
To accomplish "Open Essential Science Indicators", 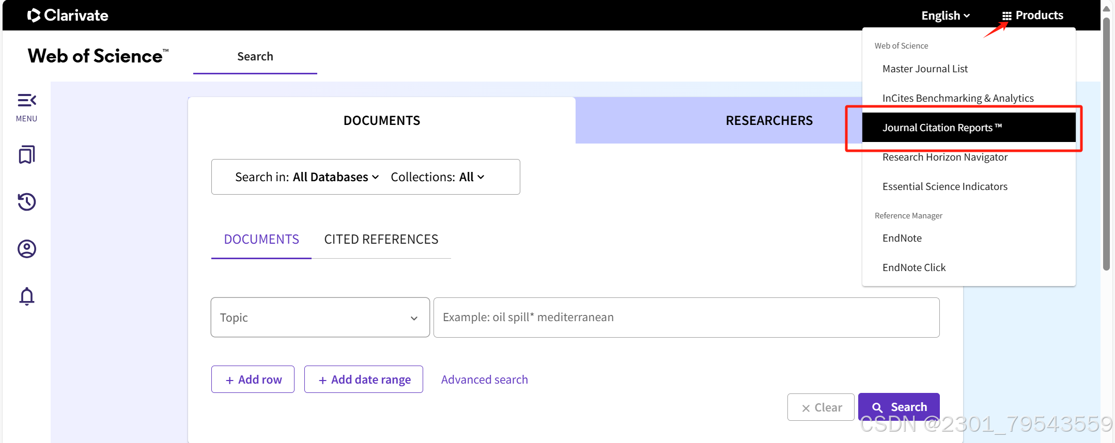I will (x=969, y=186).
